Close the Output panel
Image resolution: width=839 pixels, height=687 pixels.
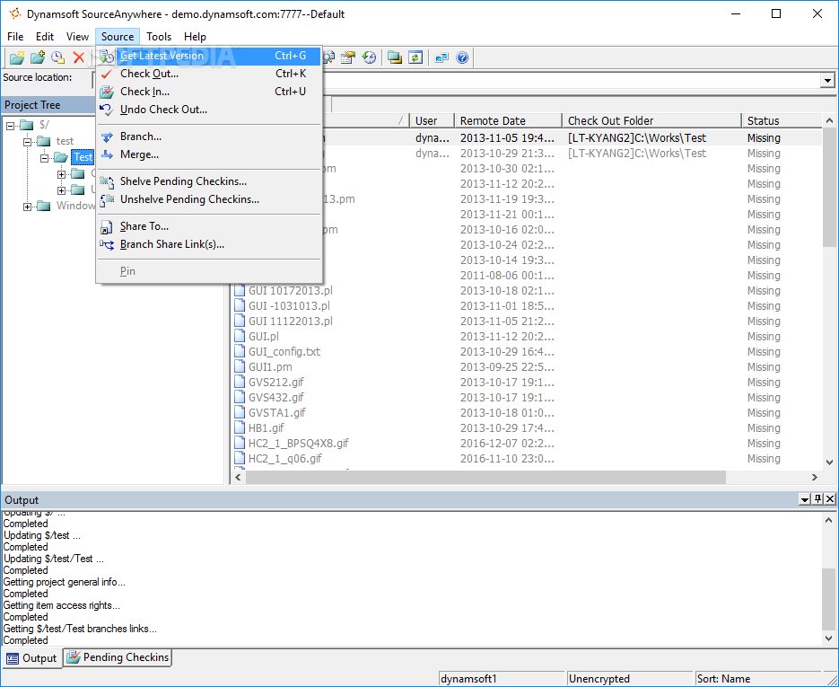click(830, 499)
